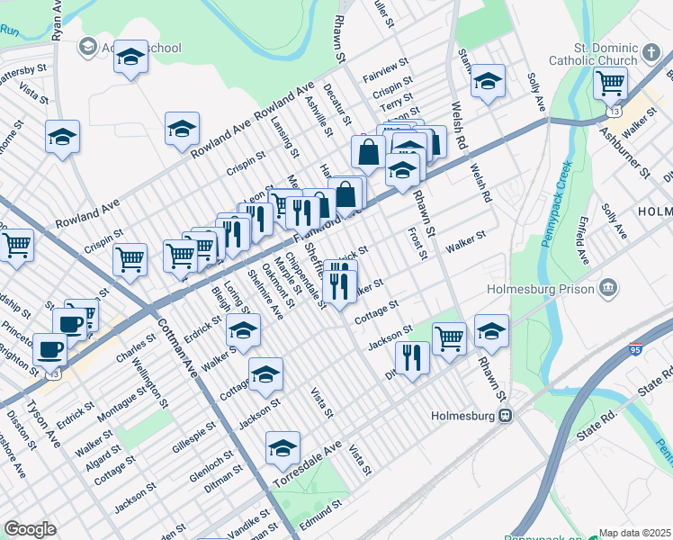Open school marker left of Holmesburg Prison
673x540 pixels.
tap(491, 335)
